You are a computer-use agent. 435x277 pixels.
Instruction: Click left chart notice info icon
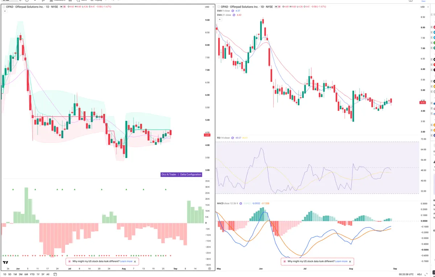pos(69,261)
